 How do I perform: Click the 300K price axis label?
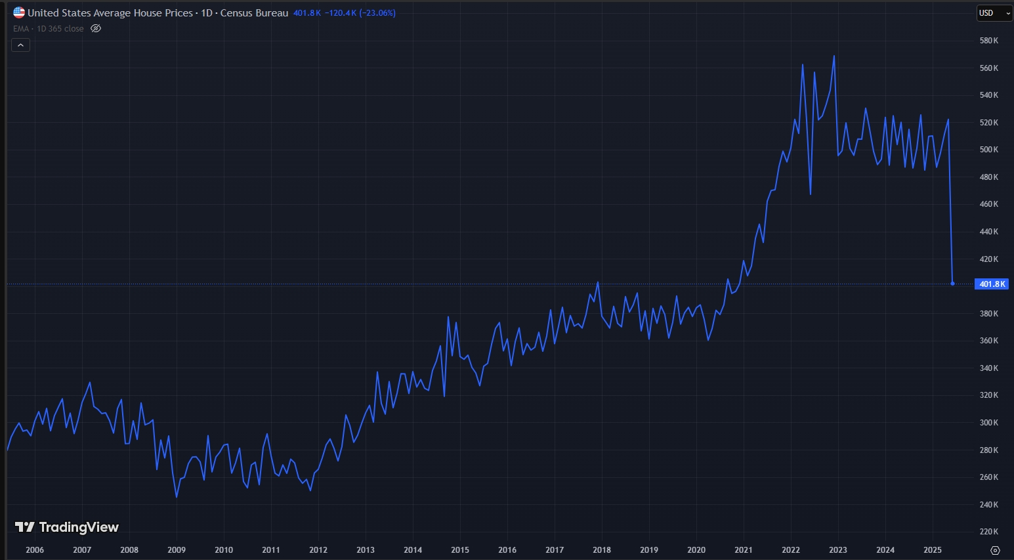(988, 423)
